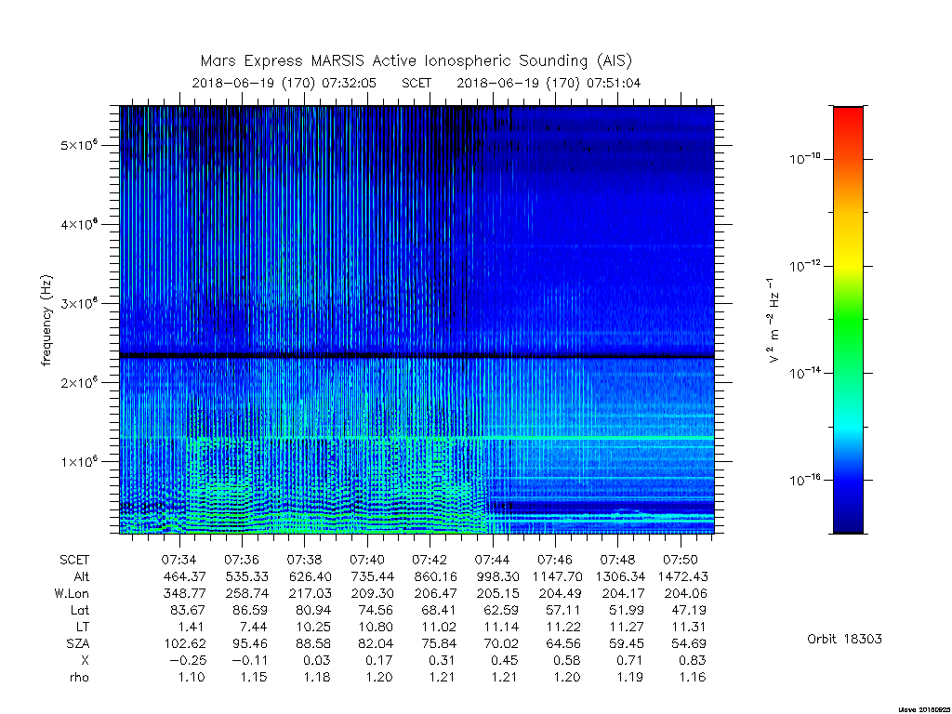Click the 3×10⁶ frequency tick label

(x=79, y=303)
